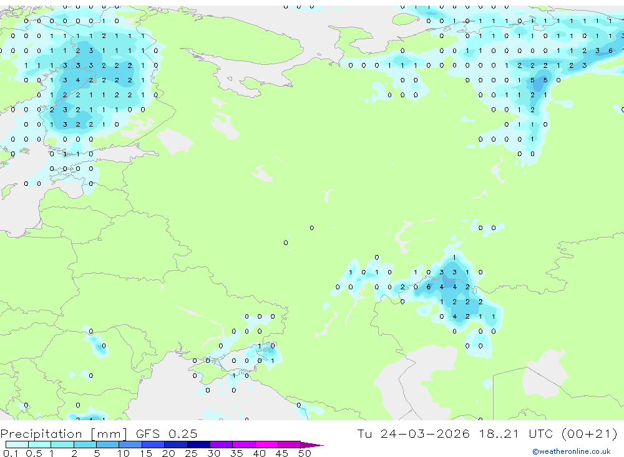The height and width of the screenshot is (457, 624).
Task: Select the 1–2 mm legend color swatch
Action: [x=62, y=445]
